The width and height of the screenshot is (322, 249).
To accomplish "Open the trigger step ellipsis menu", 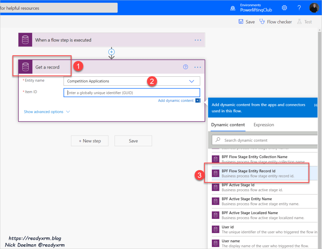I will (198, 40).
